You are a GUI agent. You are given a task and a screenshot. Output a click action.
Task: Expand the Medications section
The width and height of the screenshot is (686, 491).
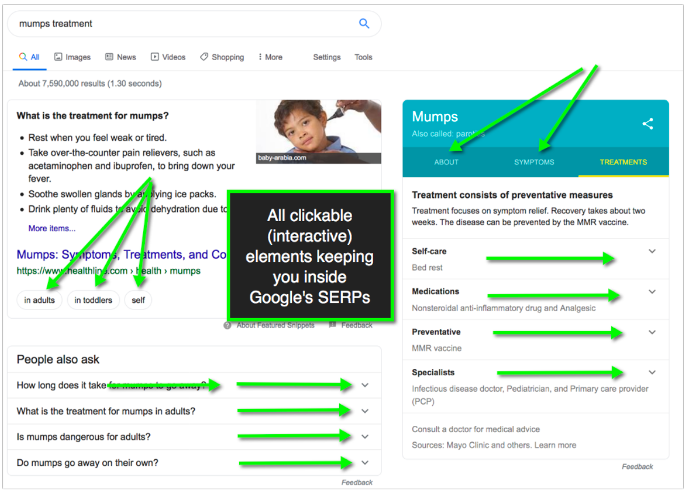tap(652, 291)
